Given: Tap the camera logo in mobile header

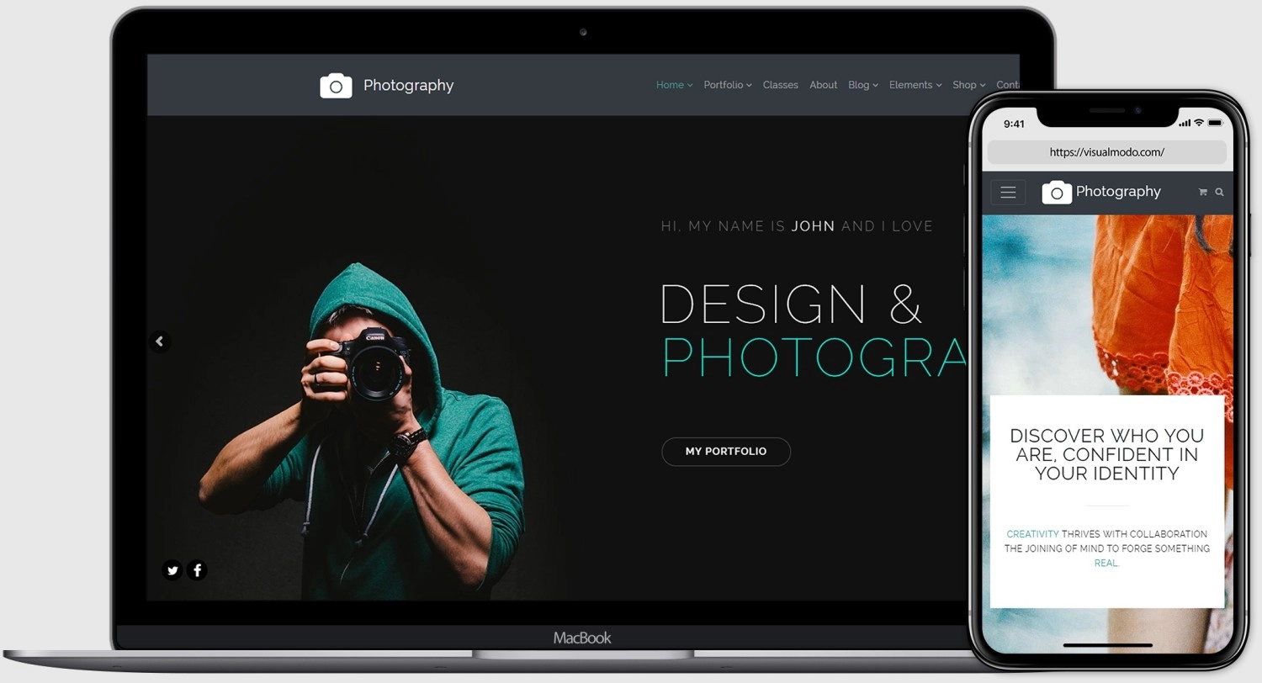Looking at the screenshot, I should [x=1057, y=193].
